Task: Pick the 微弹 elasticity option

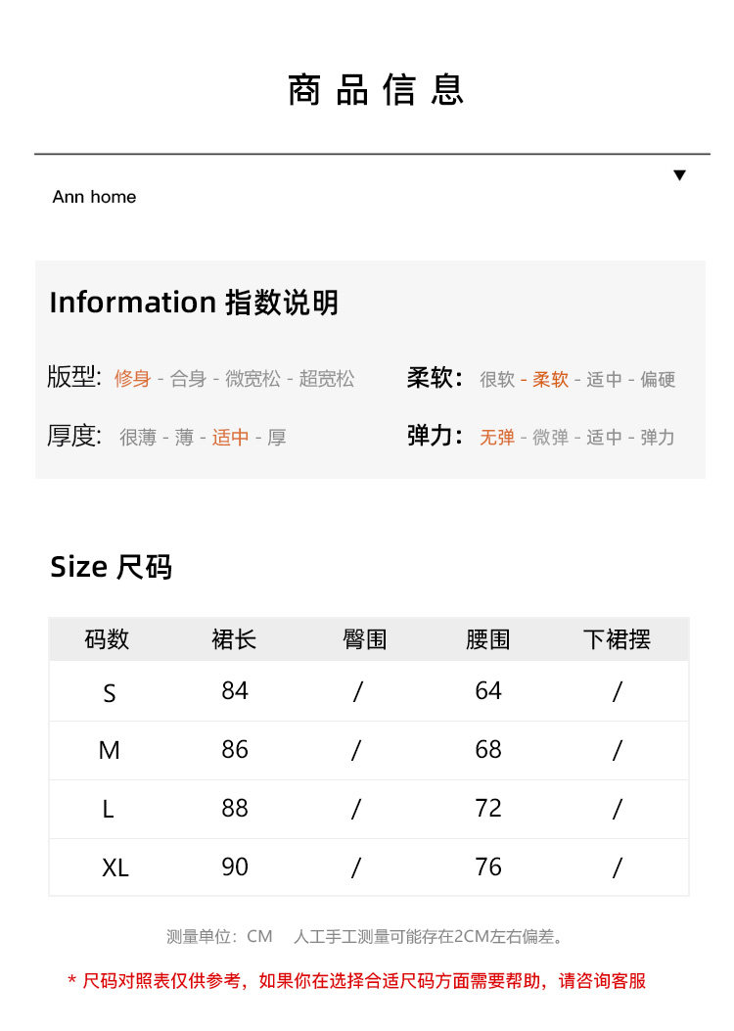Action: point(550,438)
